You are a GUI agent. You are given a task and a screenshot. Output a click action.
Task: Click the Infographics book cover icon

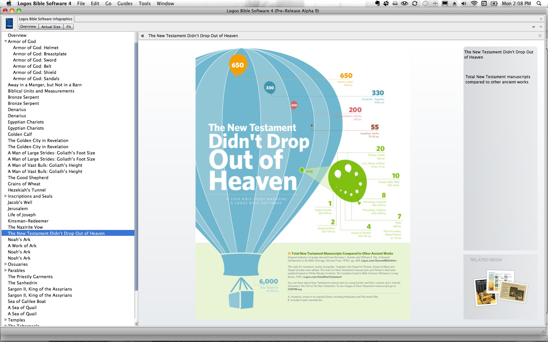click(9, 23)
